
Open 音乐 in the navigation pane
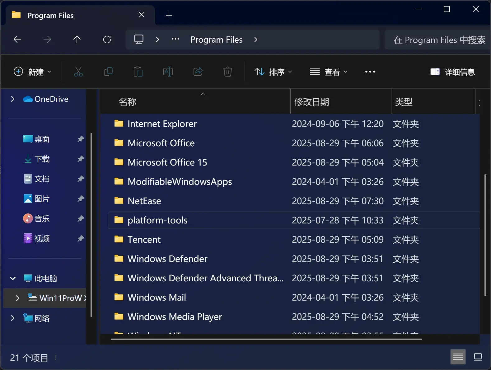click(x=42, y=218)
